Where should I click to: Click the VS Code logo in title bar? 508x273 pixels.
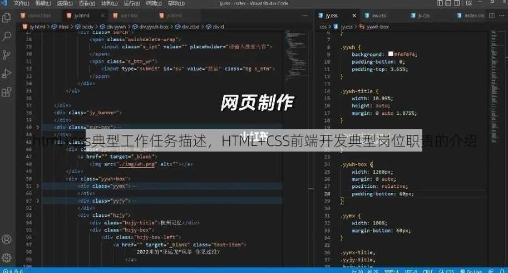pyautogui.click(x=4, y=3)
